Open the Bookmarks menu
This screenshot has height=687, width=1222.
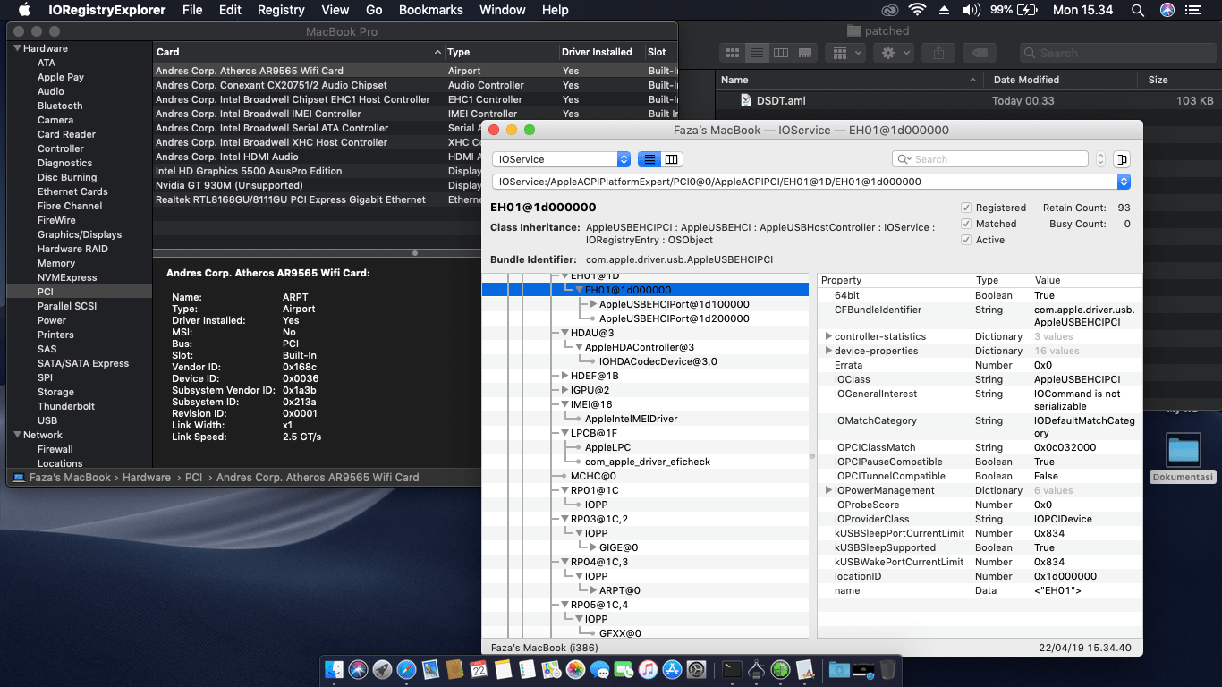tap(430, 10)
